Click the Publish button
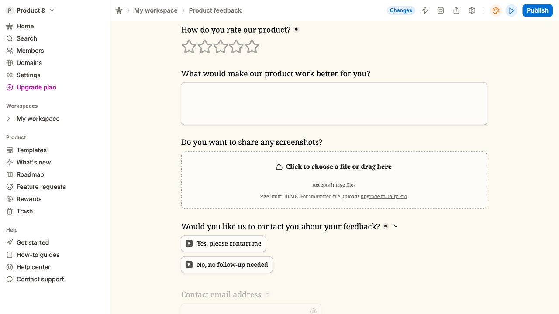The height and width of the screenshot is (314, 559). [x=537, y=10]
